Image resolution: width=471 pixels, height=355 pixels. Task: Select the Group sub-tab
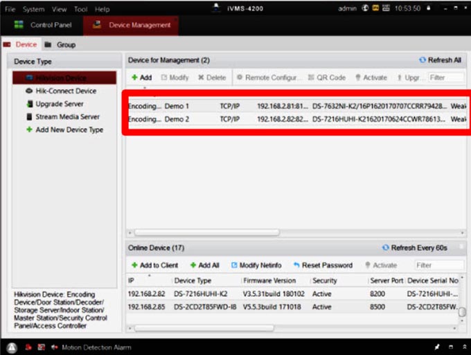click(60, 45)
